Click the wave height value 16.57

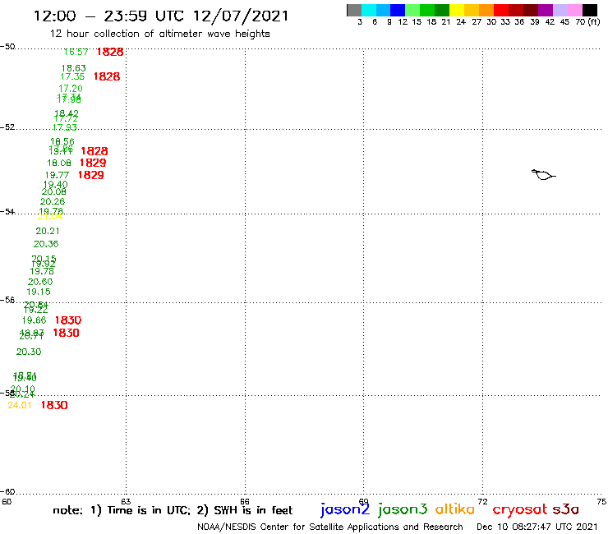click(76, 52)
